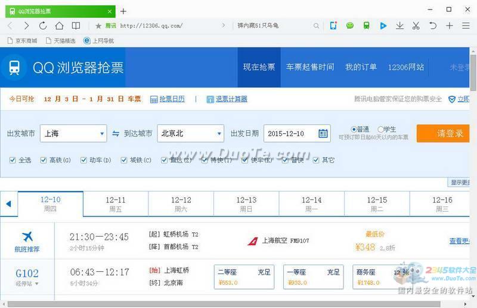Click the search magnifier icon
Image resolution: width=477 pixels, height=308 pixels.
317,26
